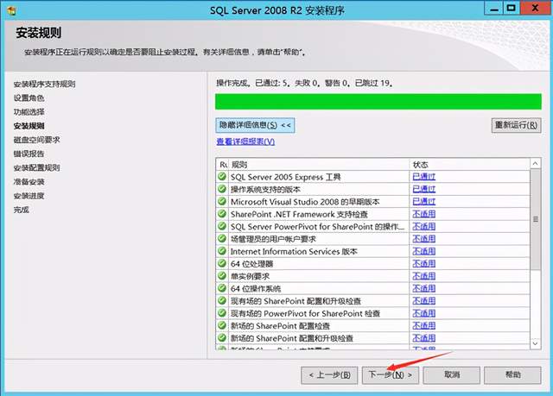Screen dimensions: 553x396
Task: Select 错误报告 step in sidebar
Action: pos(29,154)
